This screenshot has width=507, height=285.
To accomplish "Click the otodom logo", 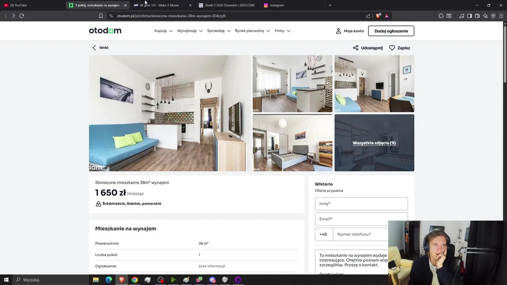I will (105, 30).
